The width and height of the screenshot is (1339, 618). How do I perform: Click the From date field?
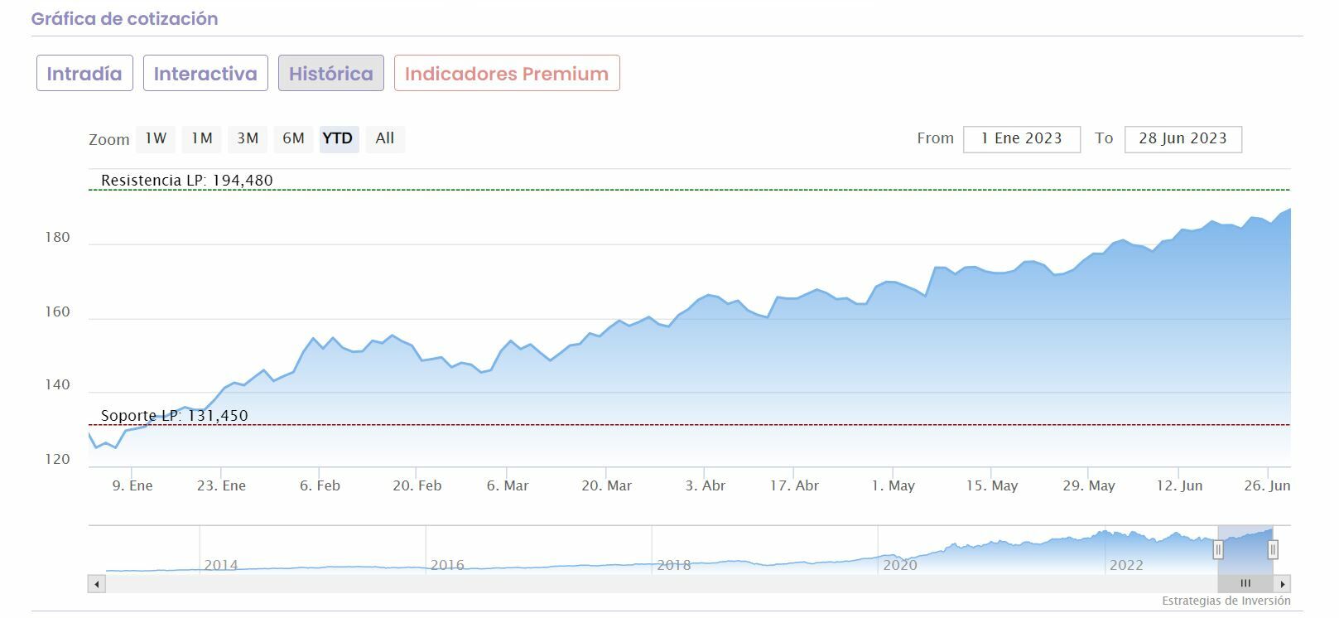[x=1021, y=139]
